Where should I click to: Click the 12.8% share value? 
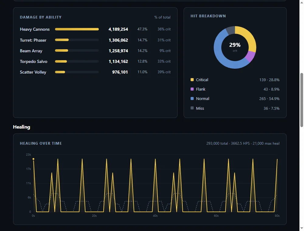point(142,61)
